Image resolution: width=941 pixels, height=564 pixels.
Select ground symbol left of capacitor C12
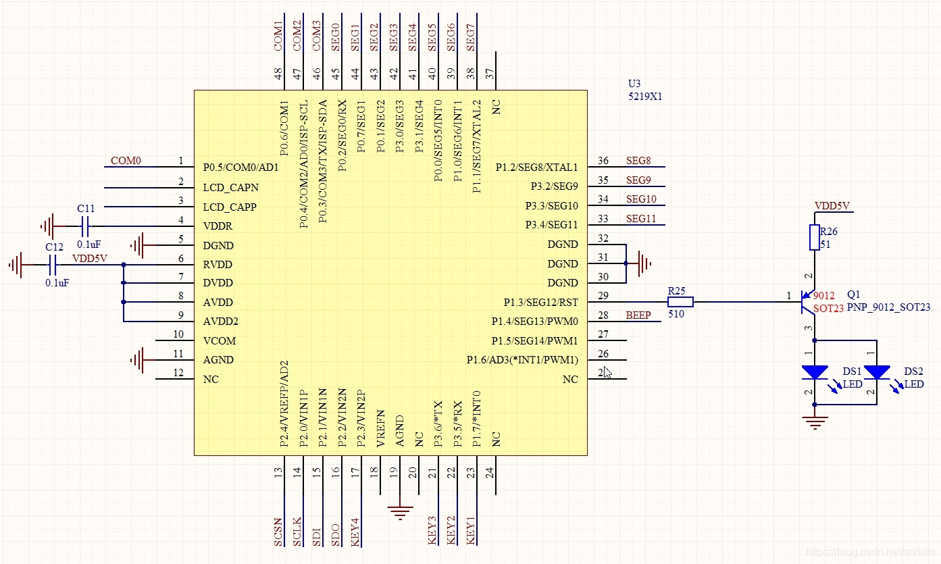tap(16, 265)
